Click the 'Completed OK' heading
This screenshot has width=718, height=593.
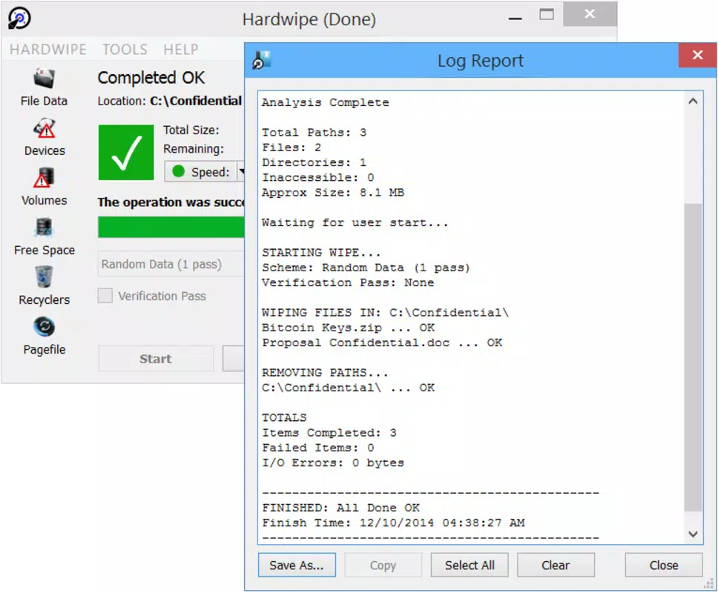151,78
